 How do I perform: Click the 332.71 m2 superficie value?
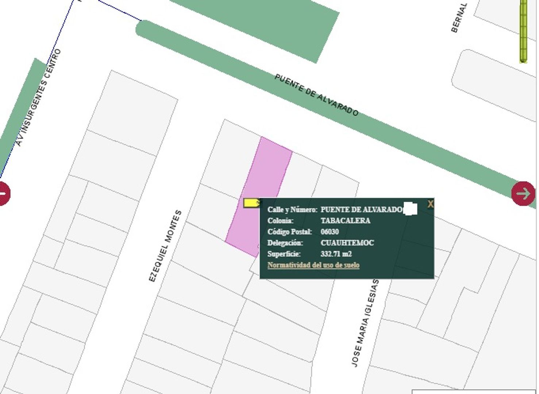336,254
